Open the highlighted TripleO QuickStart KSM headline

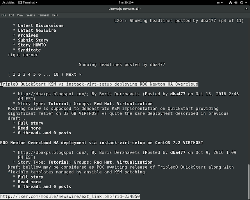[99, 84]
